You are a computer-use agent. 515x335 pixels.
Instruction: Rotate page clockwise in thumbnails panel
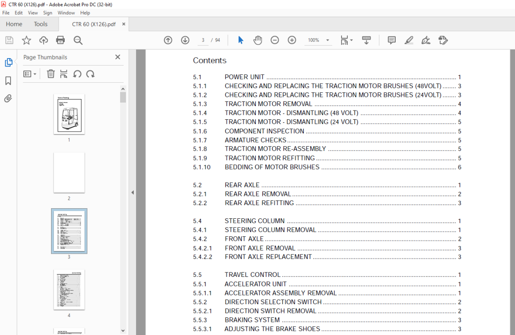(90, 74)
